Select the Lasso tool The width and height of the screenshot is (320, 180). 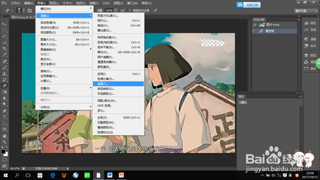[x=4, y=37]
